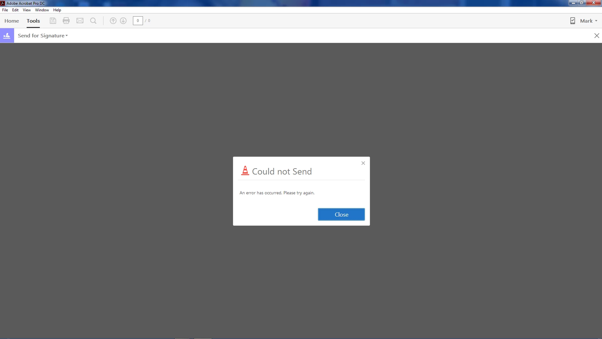
Task: Open the View menu
Action: coord(27,10)
